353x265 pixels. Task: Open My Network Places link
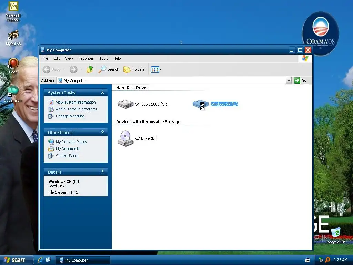pos(71,142)
